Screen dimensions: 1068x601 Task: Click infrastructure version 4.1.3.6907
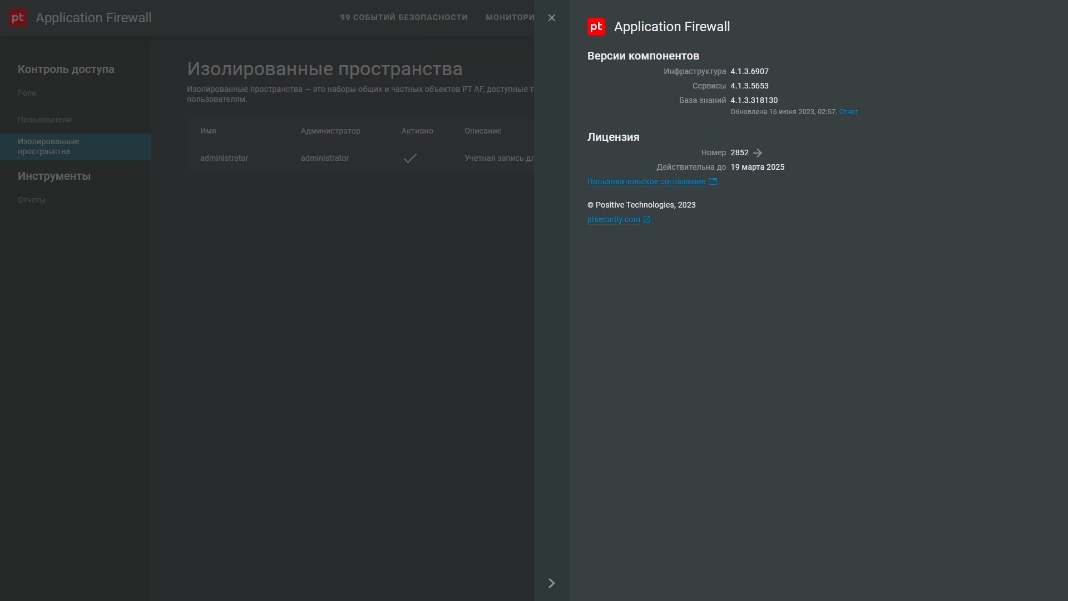coord(749,71)
